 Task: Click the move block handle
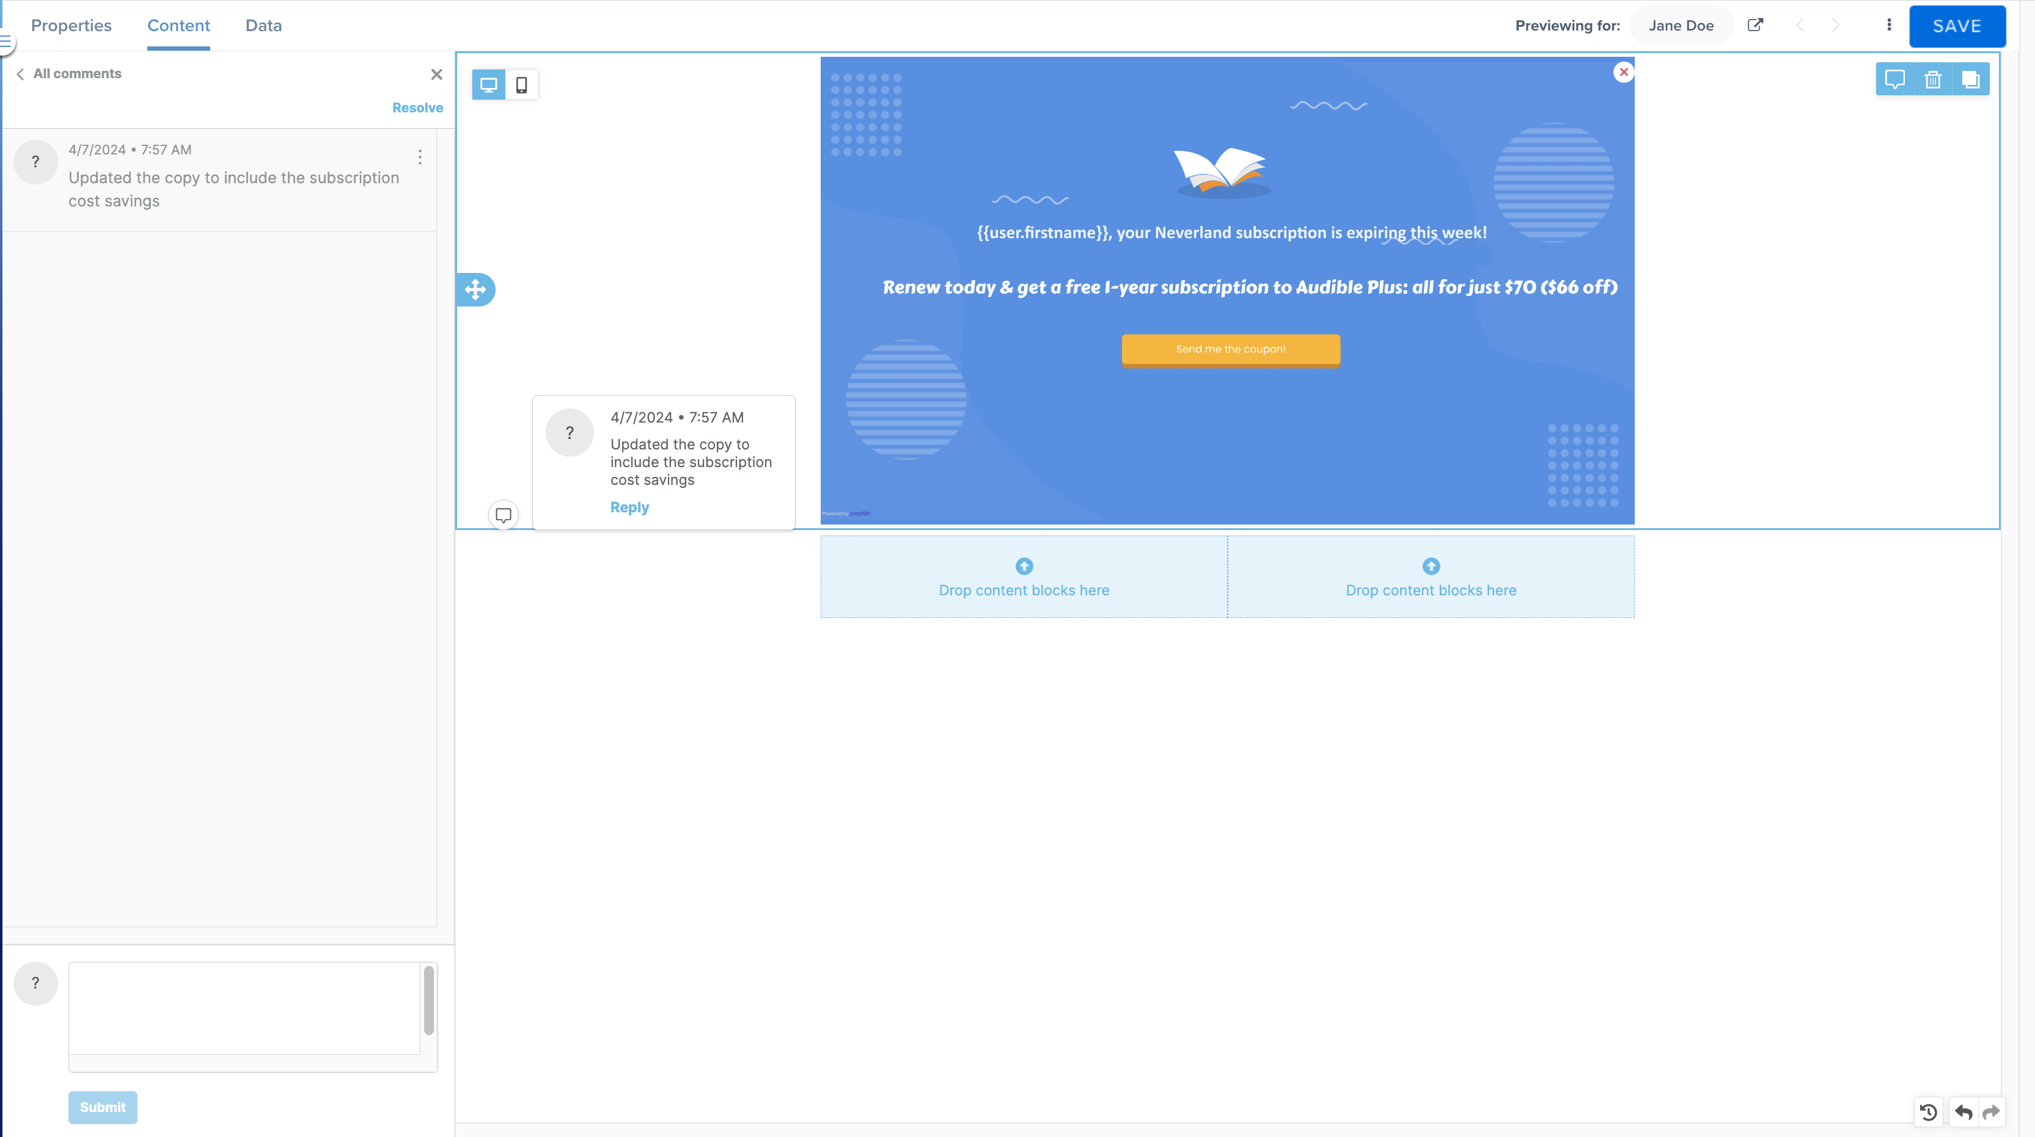pyautogui.click(x=475, y=289)
